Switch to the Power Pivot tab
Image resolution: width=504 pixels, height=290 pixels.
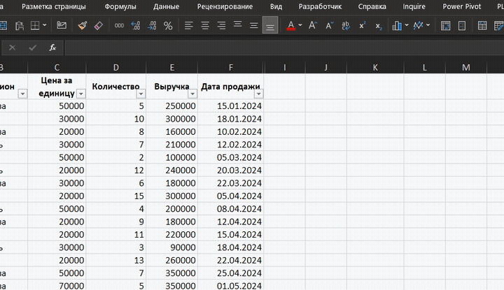point(462,6)
